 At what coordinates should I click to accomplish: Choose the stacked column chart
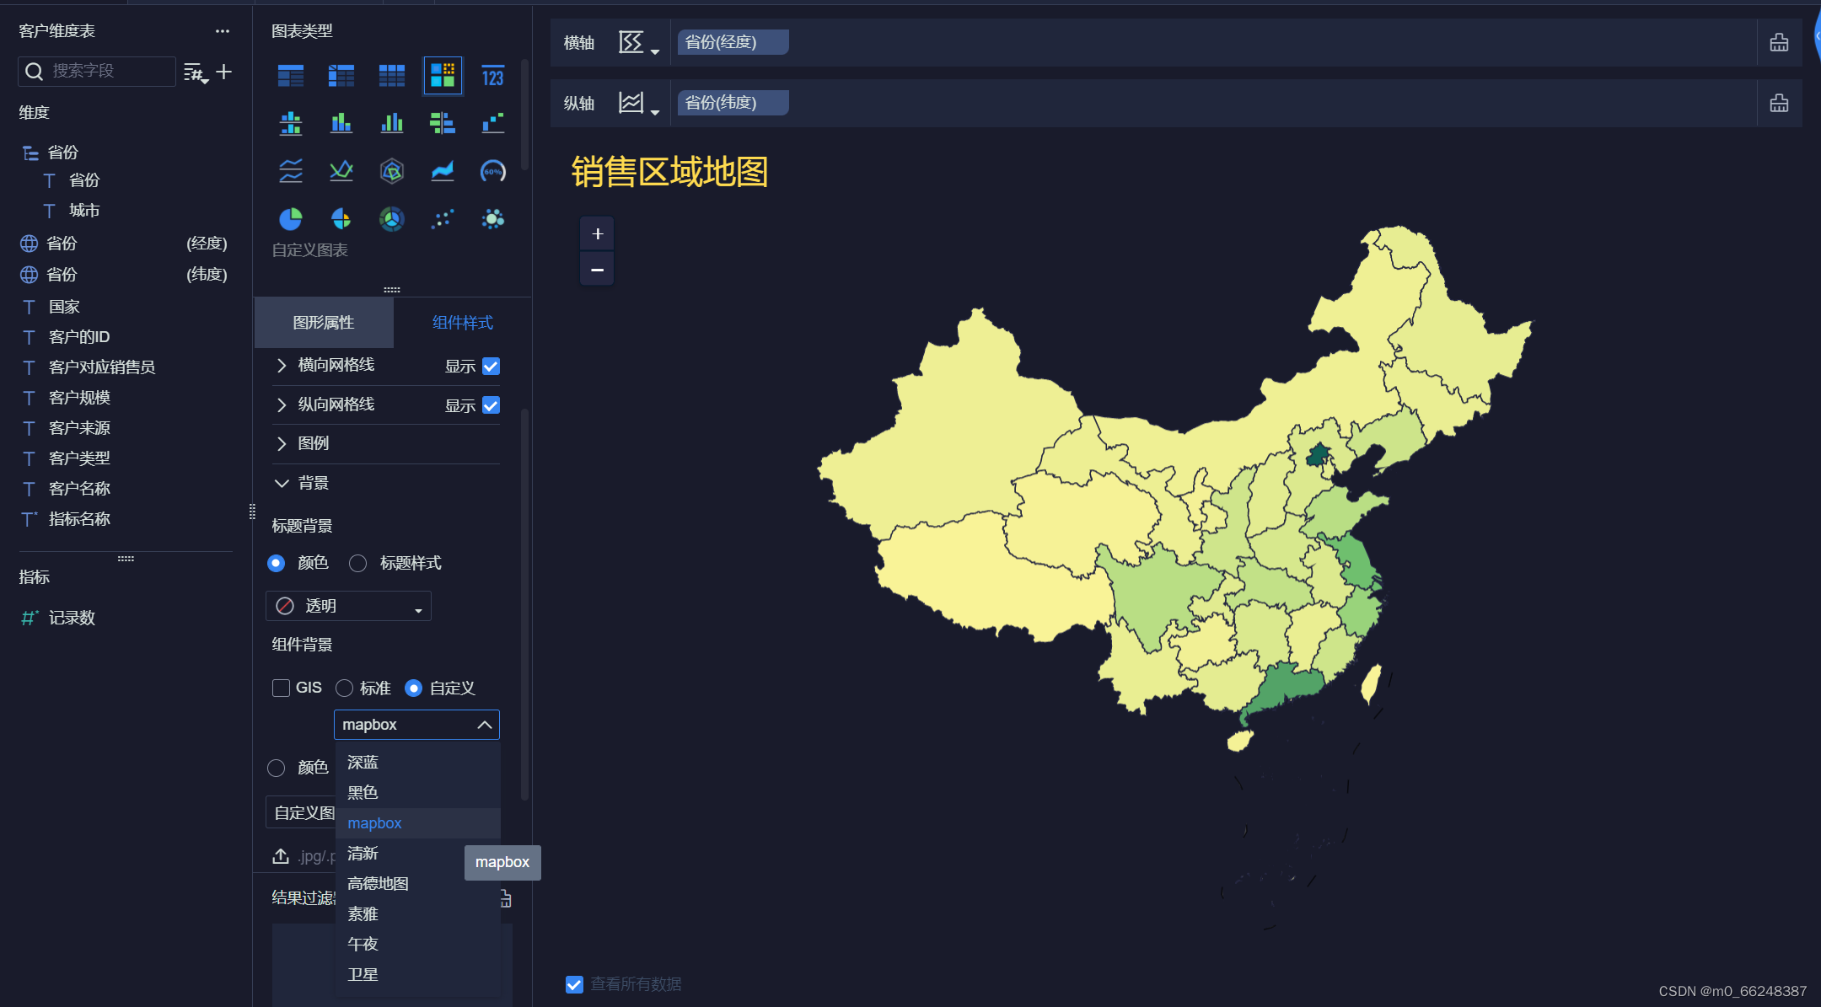(341, 124)
